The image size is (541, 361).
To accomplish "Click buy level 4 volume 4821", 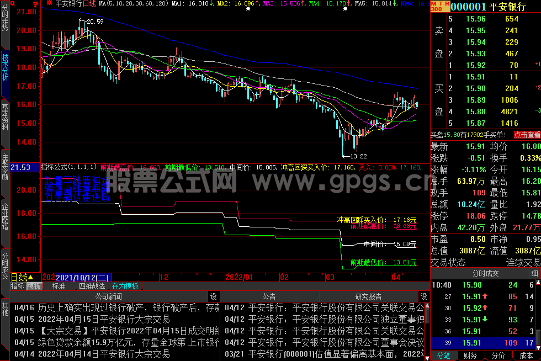I will (x=510, y=112).
